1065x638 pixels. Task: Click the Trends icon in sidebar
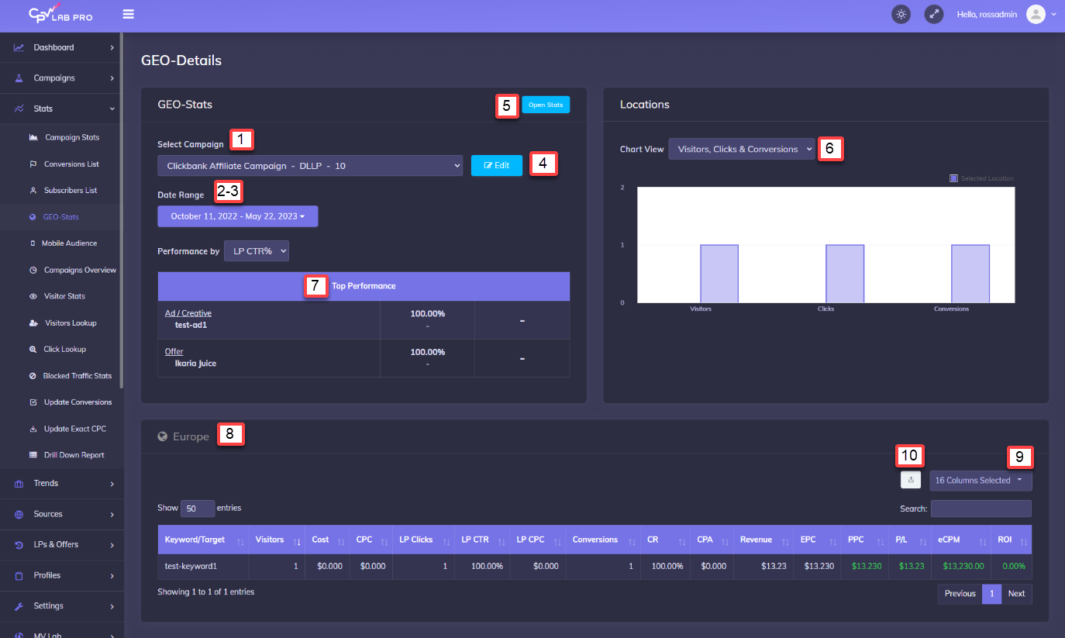19,483
